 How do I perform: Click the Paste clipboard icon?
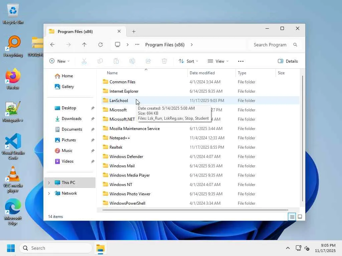tap(116, 61)
